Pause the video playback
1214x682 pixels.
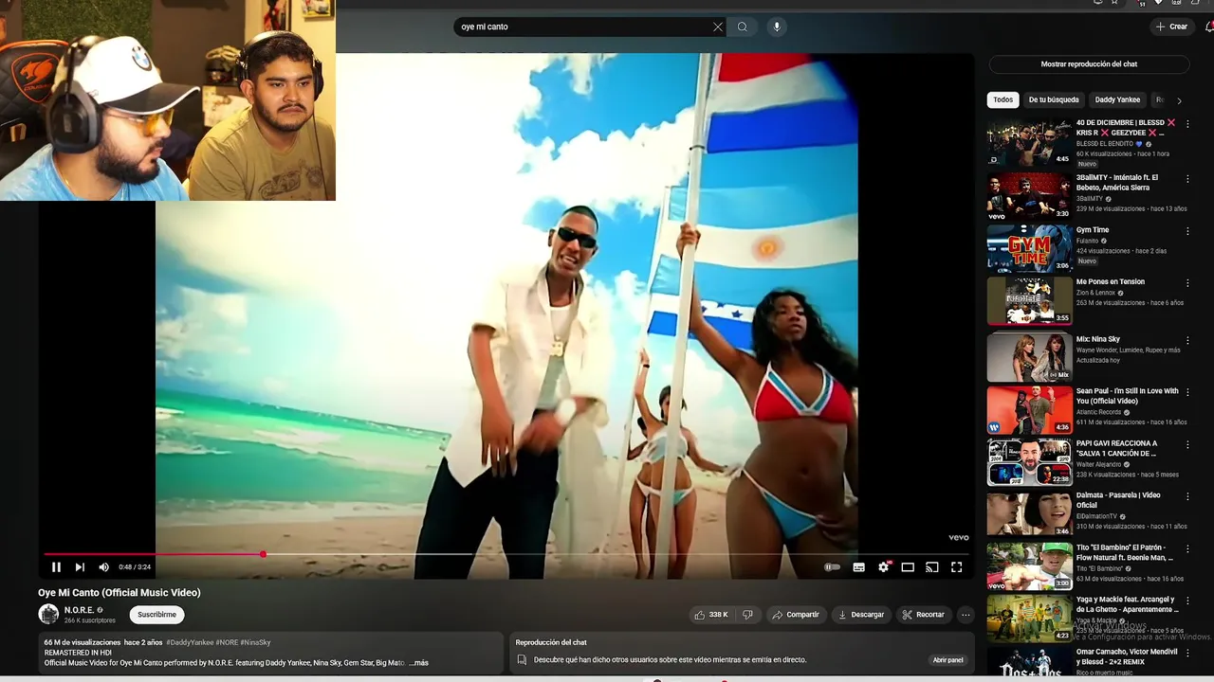point(56,567)
